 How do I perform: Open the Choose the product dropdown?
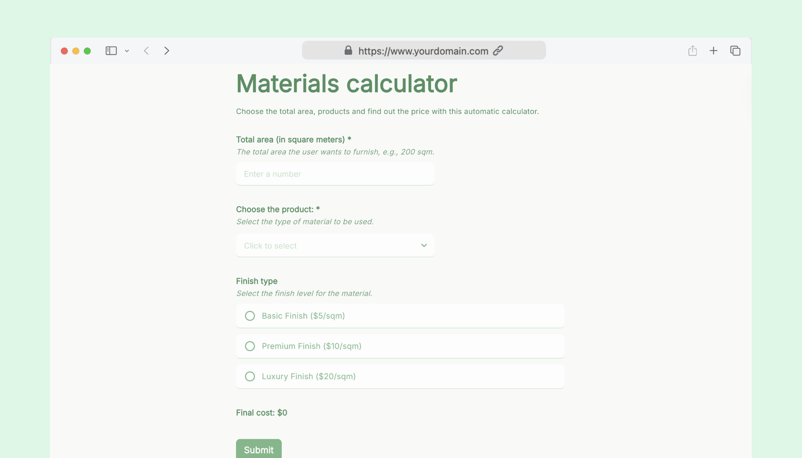pyautogui.click(x=335, y=246)
